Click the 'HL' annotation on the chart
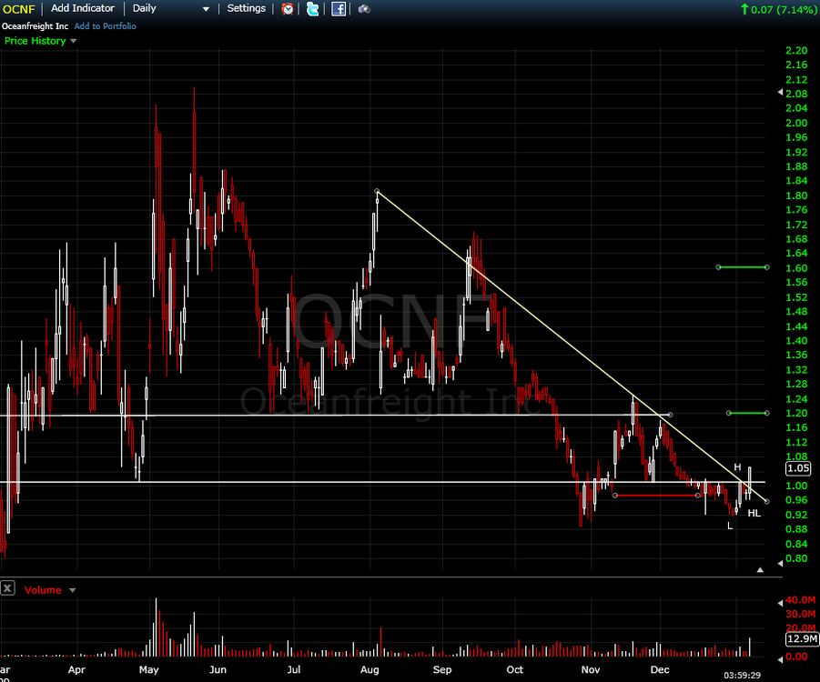The height and width of the screenshot is (682, 820). (x=754, y=513)
